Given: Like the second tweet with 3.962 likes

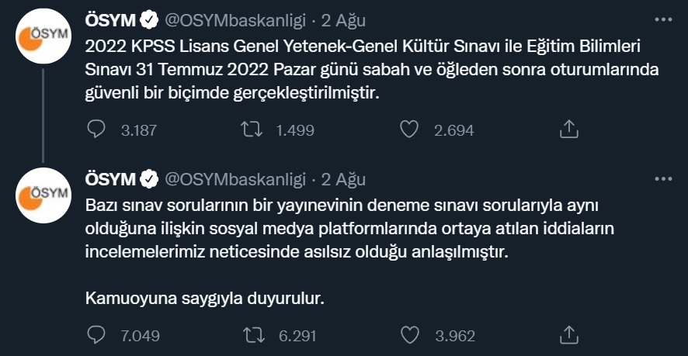Looking at the screenshot, I should [x=410, y=335].
